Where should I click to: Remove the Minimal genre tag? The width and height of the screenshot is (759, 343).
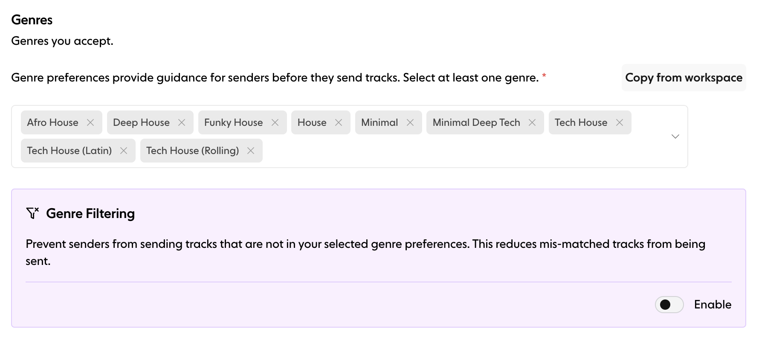[x=410, y=122]
